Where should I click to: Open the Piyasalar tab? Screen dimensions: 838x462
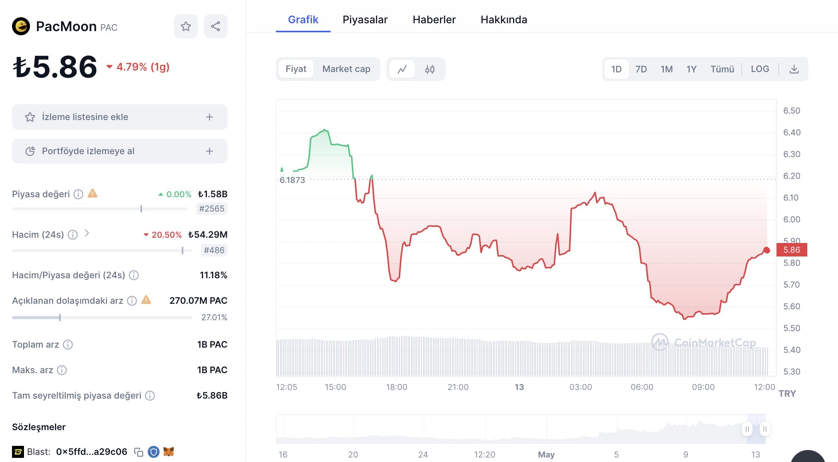coord(365,19)
